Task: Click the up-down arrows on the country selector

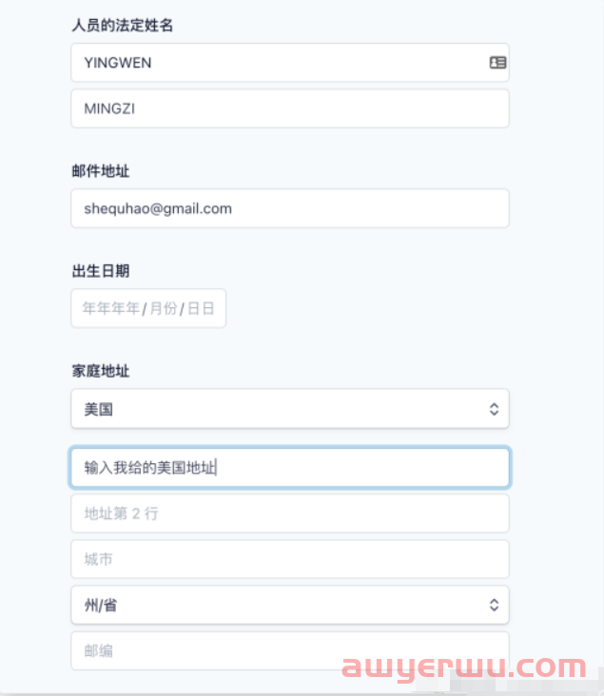Action: (x=494, y=409)
